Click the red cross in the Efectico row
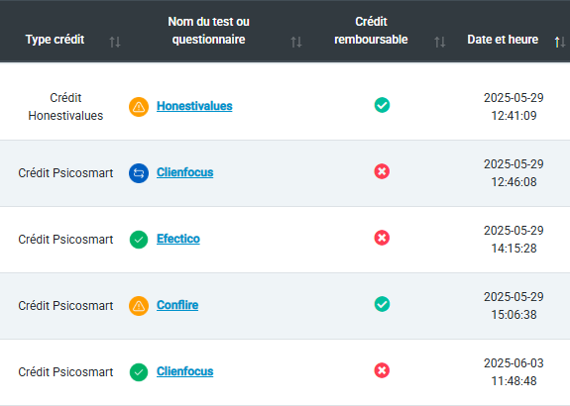This screenshot has width=570, height=406. pos(382,238)
